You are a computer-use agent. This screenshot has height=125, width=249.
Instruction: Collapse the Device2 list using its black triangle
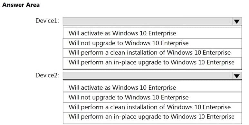237,76
